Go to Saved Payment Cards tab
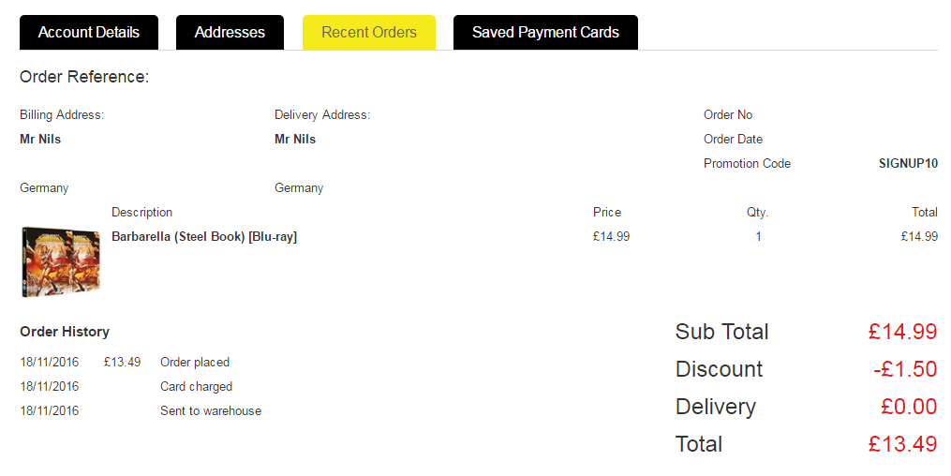 545,33
